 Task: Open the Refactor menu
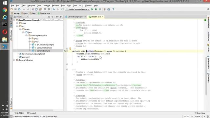coord(55,6)
